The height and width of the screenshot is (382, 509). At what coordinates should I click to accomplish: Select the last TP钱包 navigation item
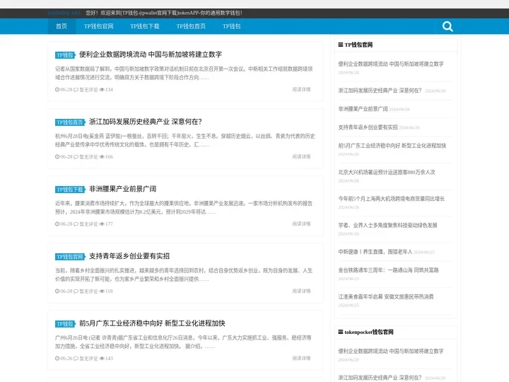tap(231, 26)
